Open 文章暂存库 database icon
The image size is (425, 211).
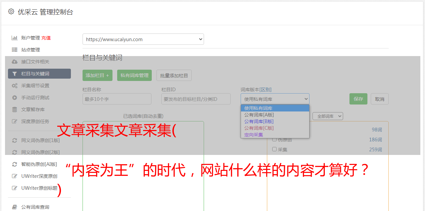tap(15, 109)
